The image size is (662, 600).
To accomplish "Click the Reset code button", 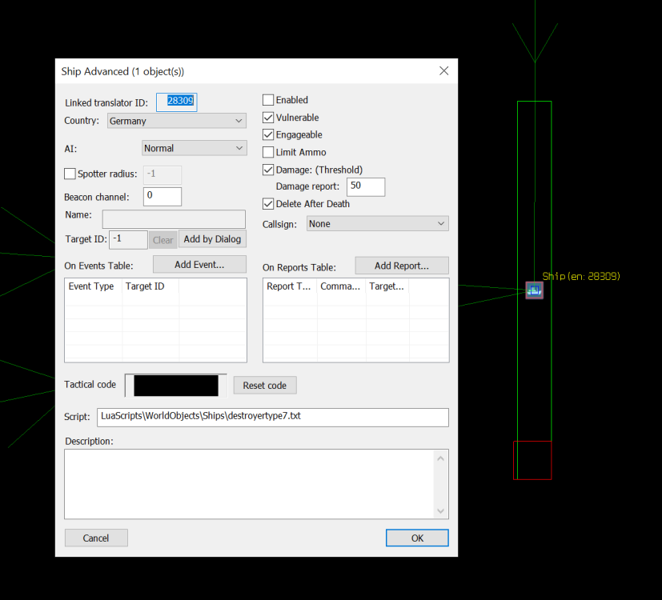I will (264, 386).
